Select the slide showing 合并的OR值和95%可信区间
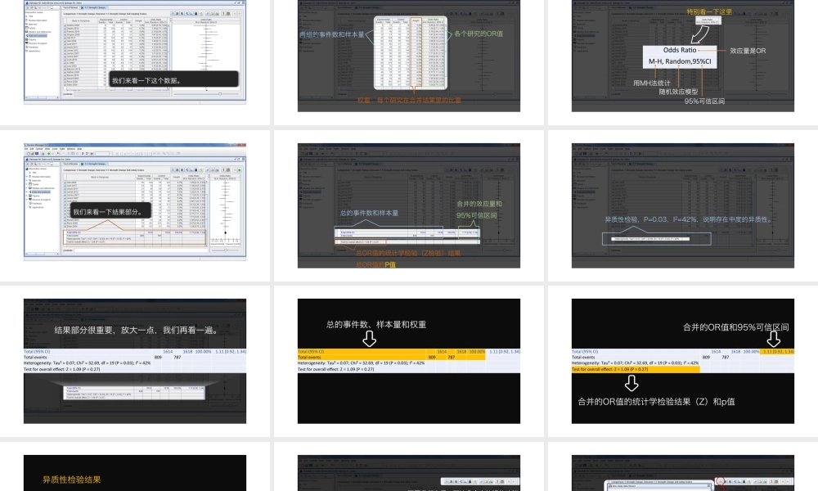Image resolution: width=818 pixels, height=491 pixels. pos(682,360)
